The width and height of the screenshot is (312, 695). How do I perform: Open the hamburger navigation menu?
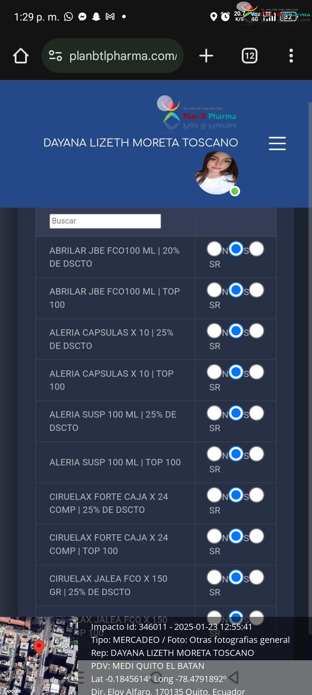[x=277, y=143]
